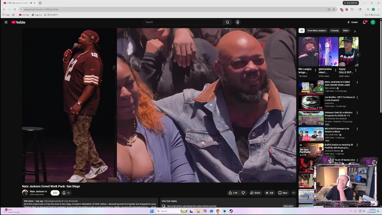The width and height of the screenshot is (382, 215).
Task: Click the address bar URL
Action: click(41, 9)
